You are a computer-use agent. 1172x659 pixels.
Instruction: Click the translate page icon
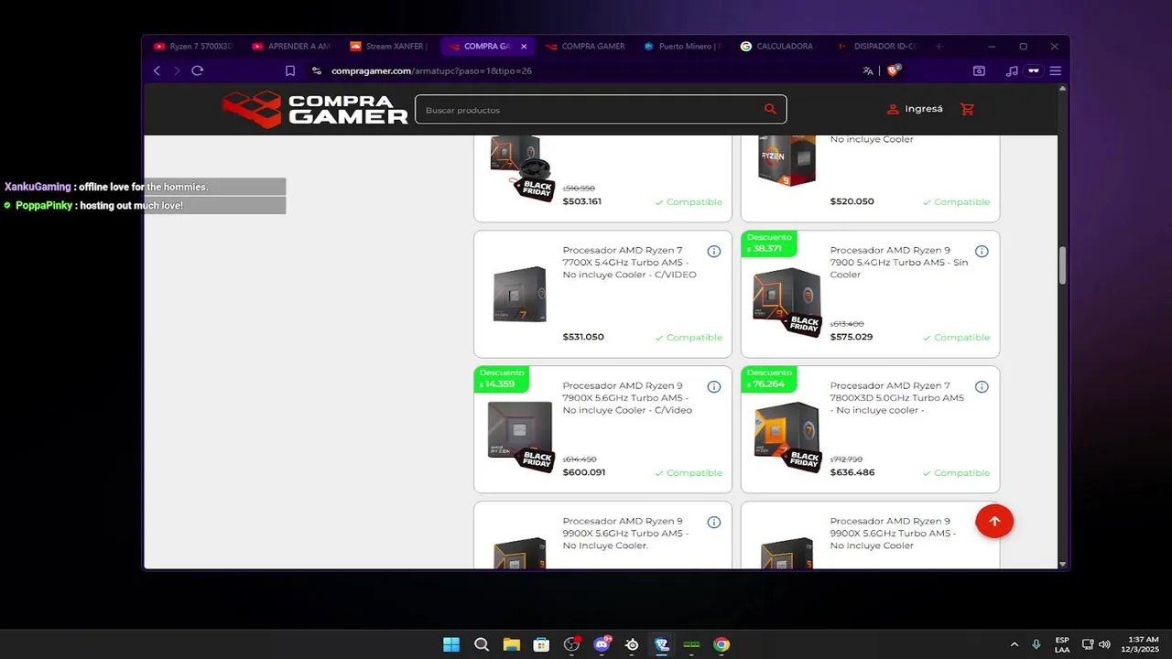click(868, 70)
